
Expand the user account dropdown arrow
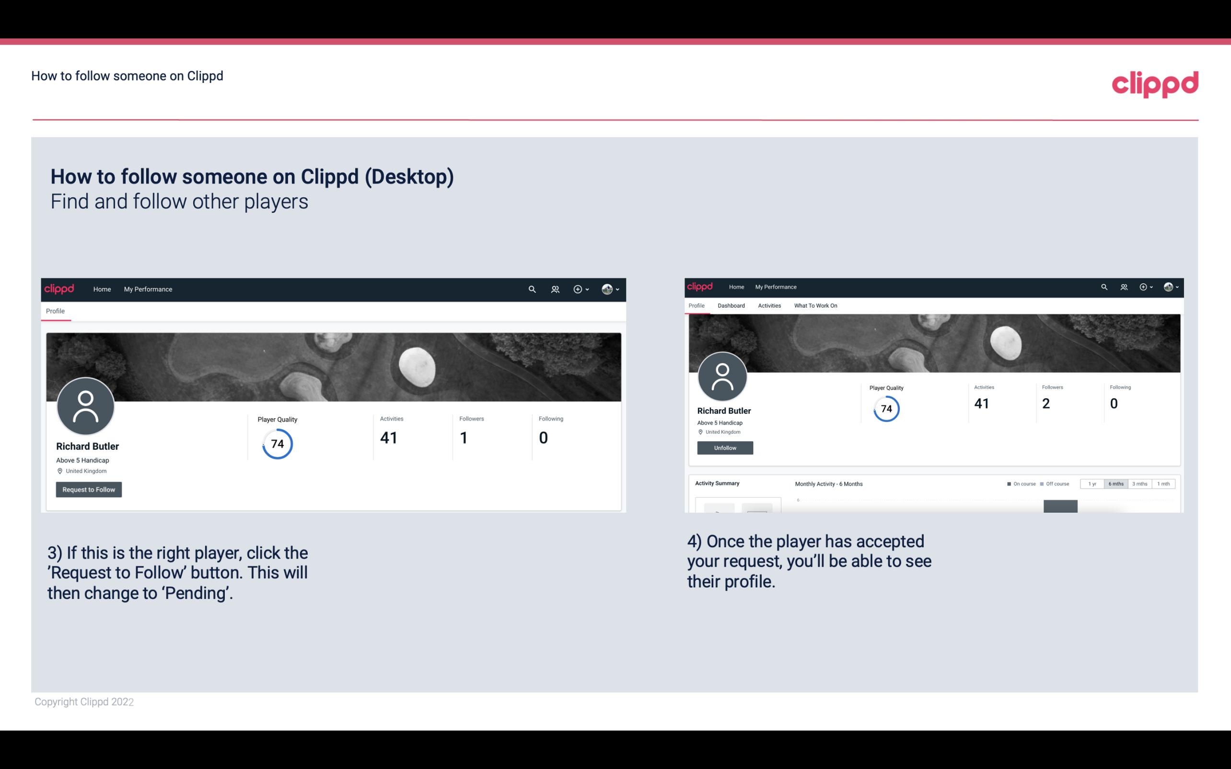point(617,289)
